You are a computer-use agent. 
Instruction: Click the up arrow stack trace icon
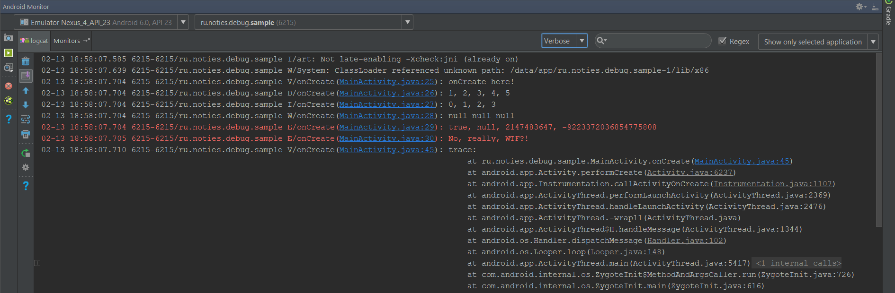coord(26,91)
